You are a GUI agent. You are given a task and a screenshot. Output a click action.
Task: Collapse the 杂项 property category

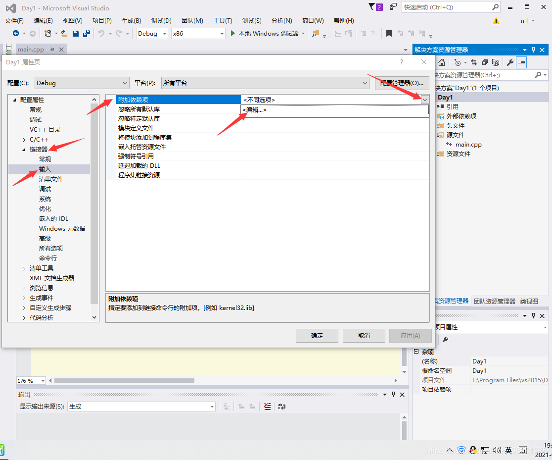[416, 352]
